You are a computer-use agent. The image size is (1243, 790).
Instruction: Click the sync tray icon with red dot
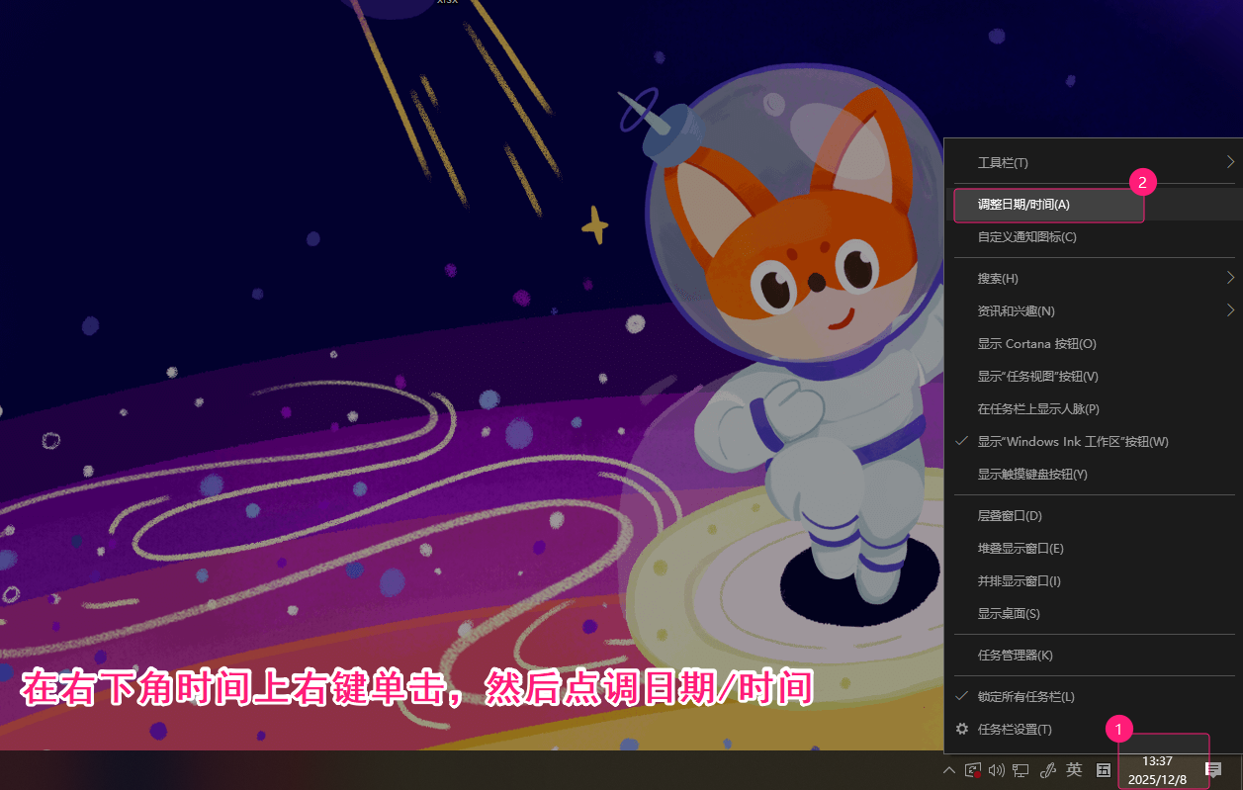[973, 770]
